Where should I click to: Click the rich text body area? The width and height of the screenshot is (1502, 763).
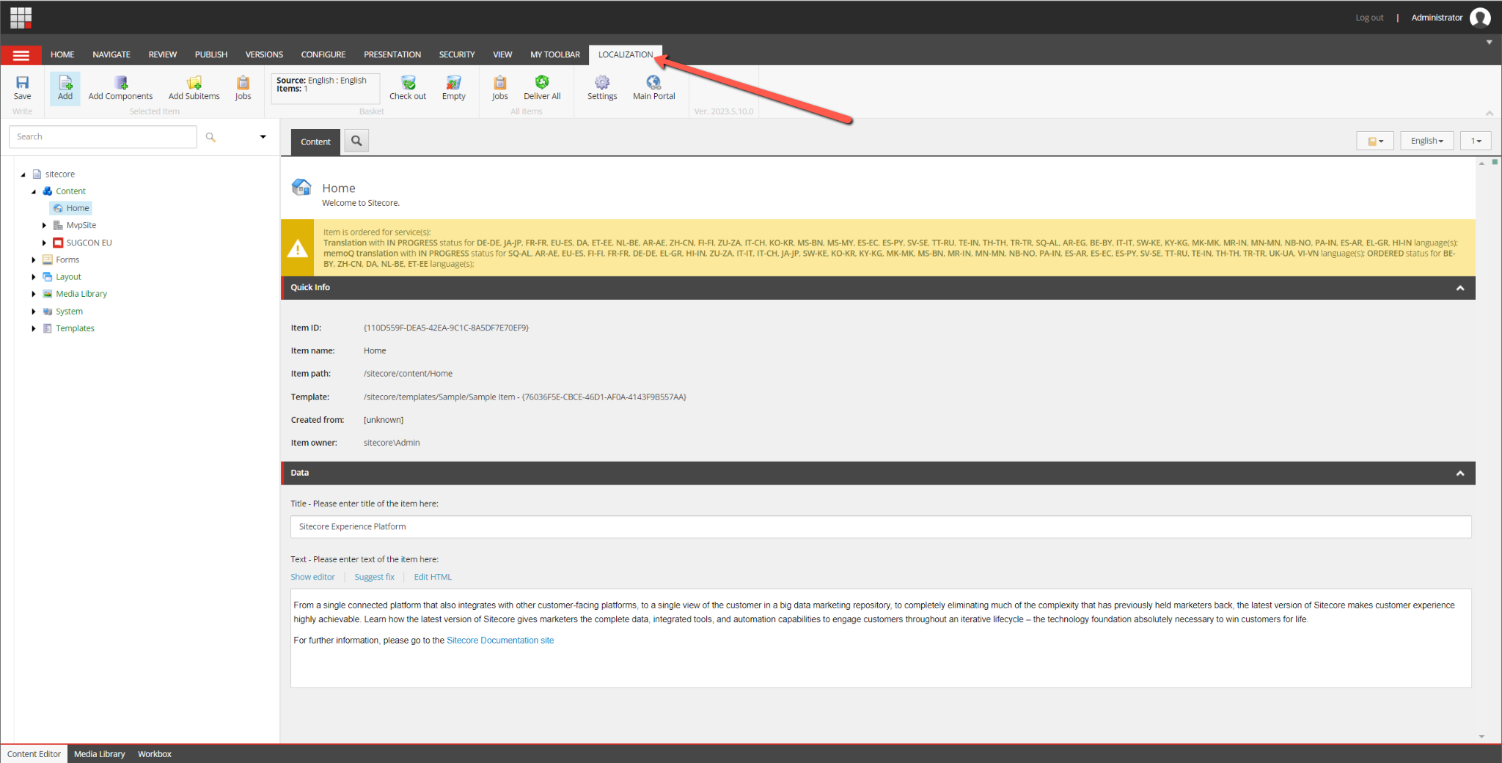click(881, 638)
